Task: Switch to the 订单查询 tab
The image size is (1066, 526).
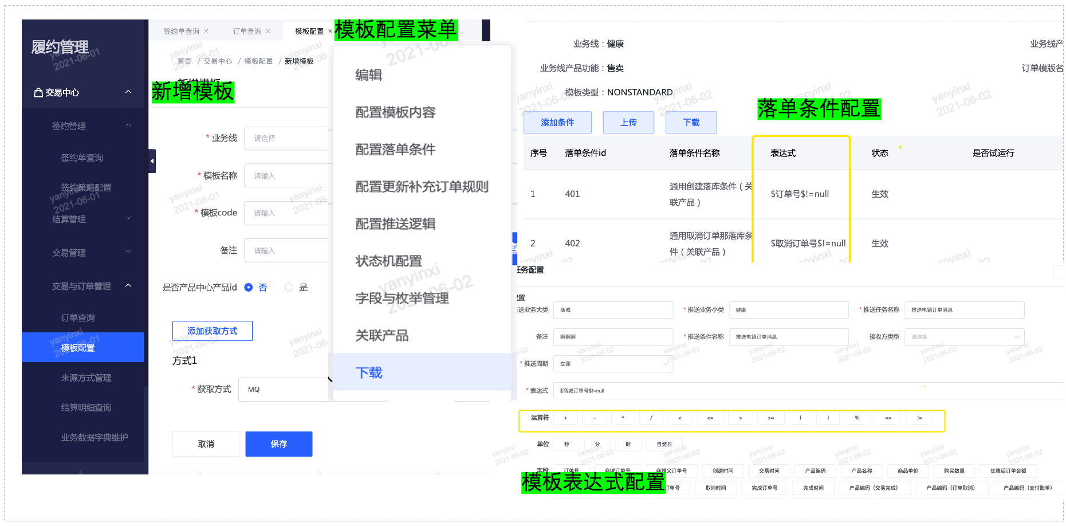Action: (247, 32)
